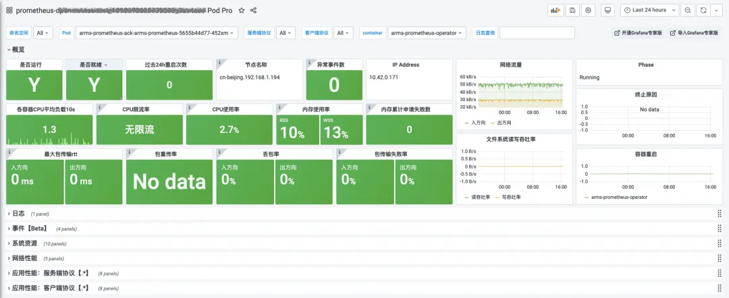Zoom out the time range
The width and height of the screenshot is (729, 298).
688,10
